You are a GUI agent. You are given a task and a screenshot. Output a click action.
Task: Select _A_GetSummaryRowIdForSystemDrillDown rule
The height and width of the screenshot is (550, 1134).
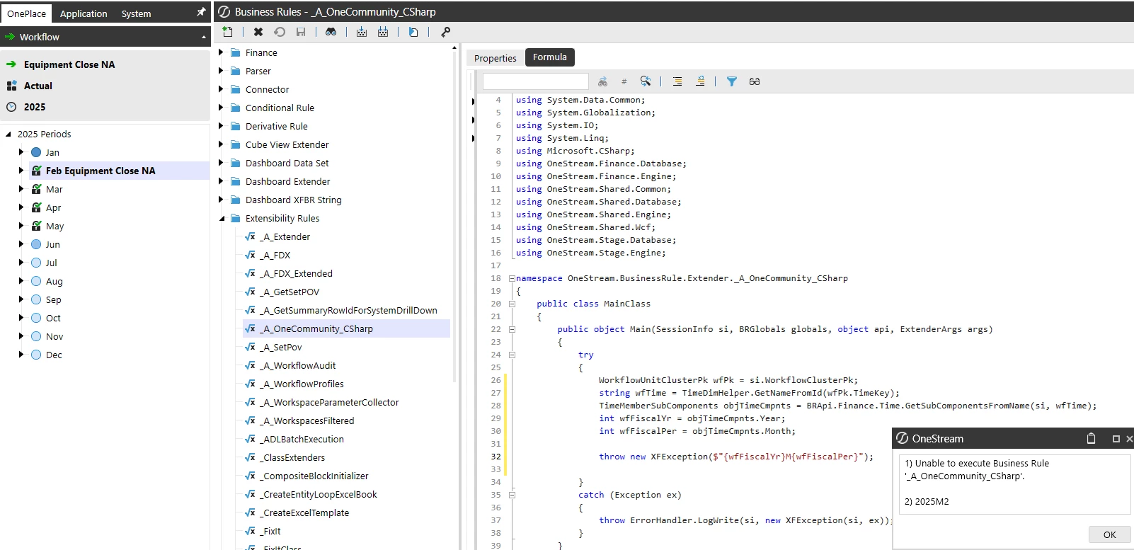pyautogui.click(x=348, y=310)
